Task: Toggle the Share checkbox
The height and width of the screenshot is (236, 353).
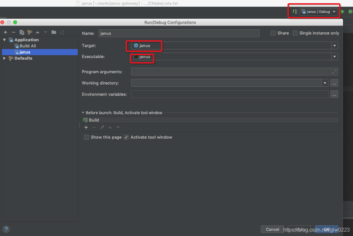Action: [x=273, y=33]
